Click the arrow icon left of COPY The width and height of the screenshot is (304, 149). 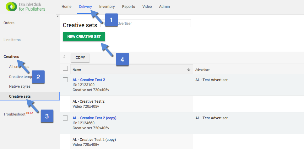coord(64,57)
